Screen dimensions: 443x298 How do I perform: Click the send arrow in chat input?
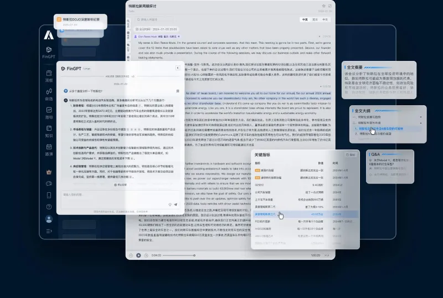176,204
